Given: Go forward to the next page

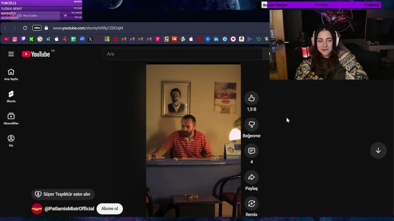Looking at the screenshot, I should point(15,28).
